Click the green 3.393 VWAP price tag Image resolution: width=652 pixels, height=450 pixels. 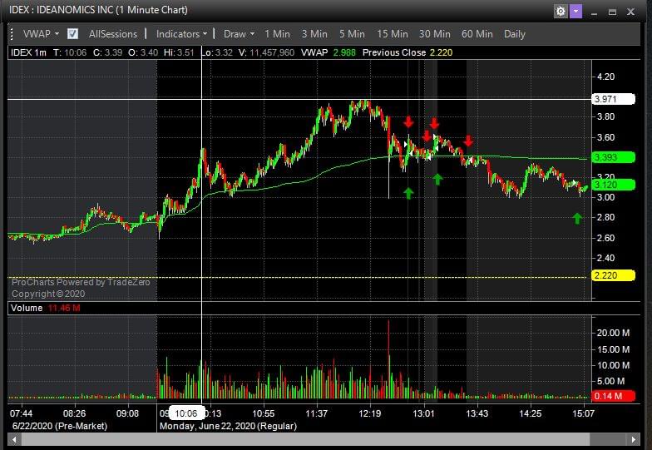click(614, 157)
